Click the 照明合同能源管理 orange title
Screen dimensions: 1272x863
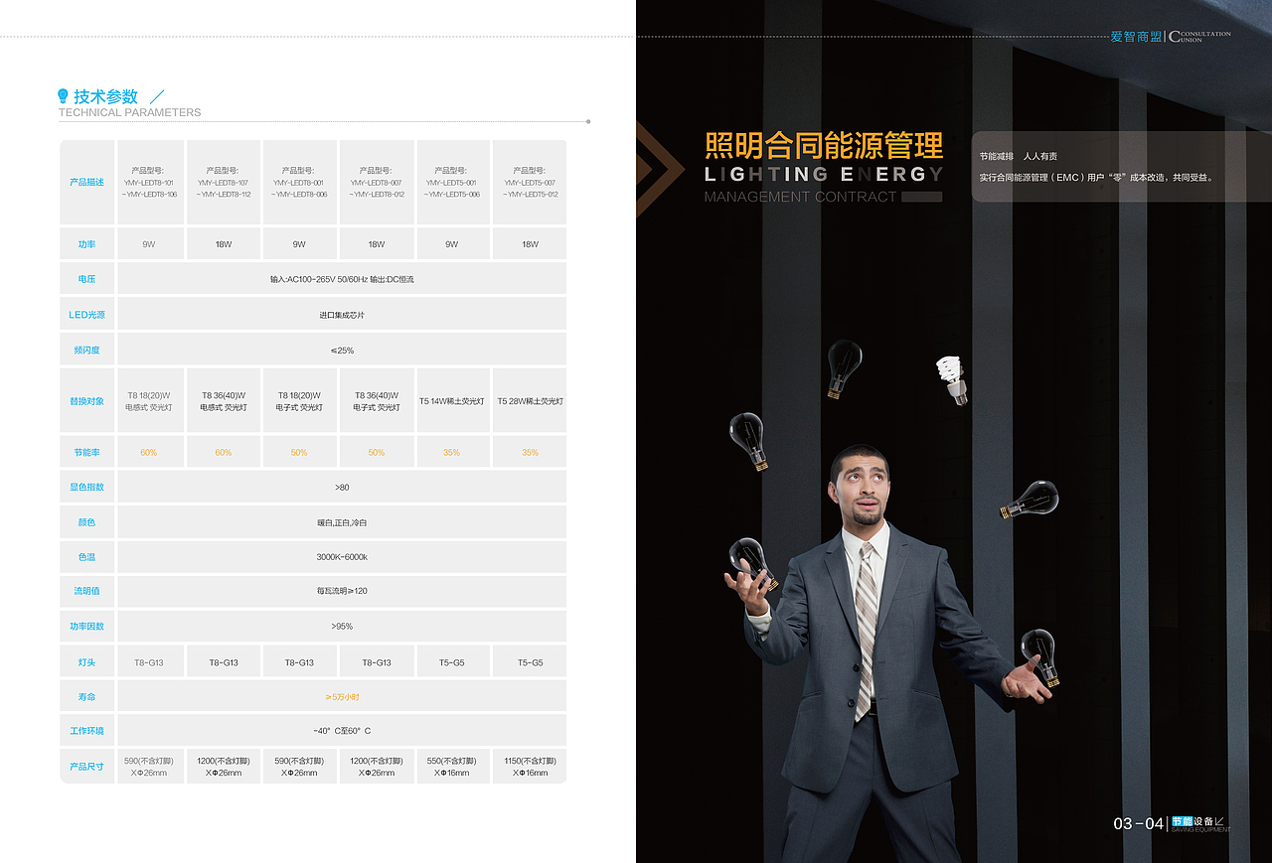pos(824,145)
